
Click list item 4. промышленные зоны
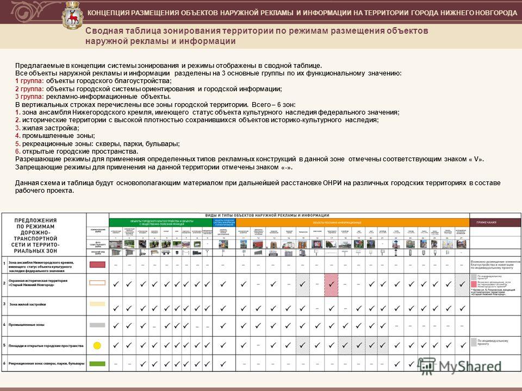pos(55,136)
